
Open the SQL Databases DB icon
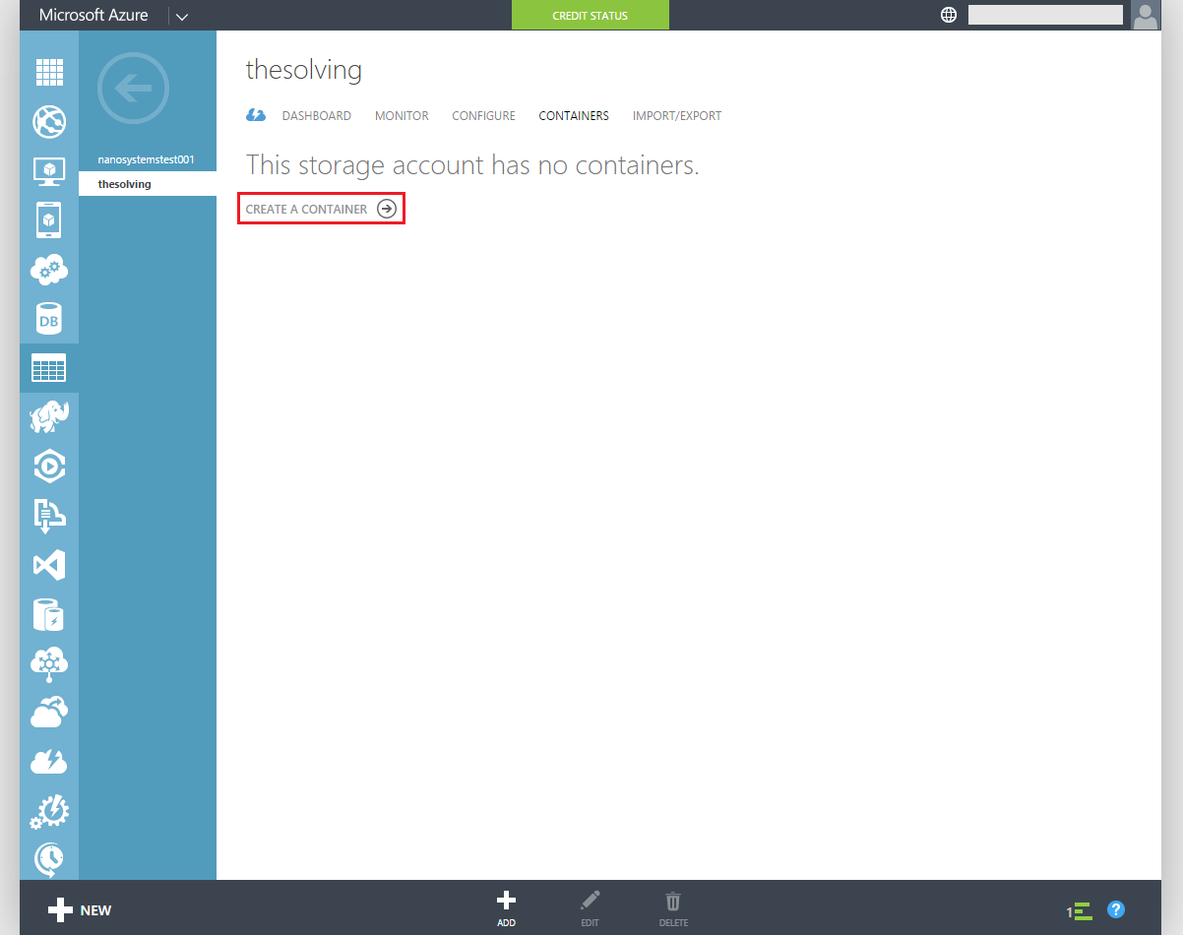coord(49,319)
